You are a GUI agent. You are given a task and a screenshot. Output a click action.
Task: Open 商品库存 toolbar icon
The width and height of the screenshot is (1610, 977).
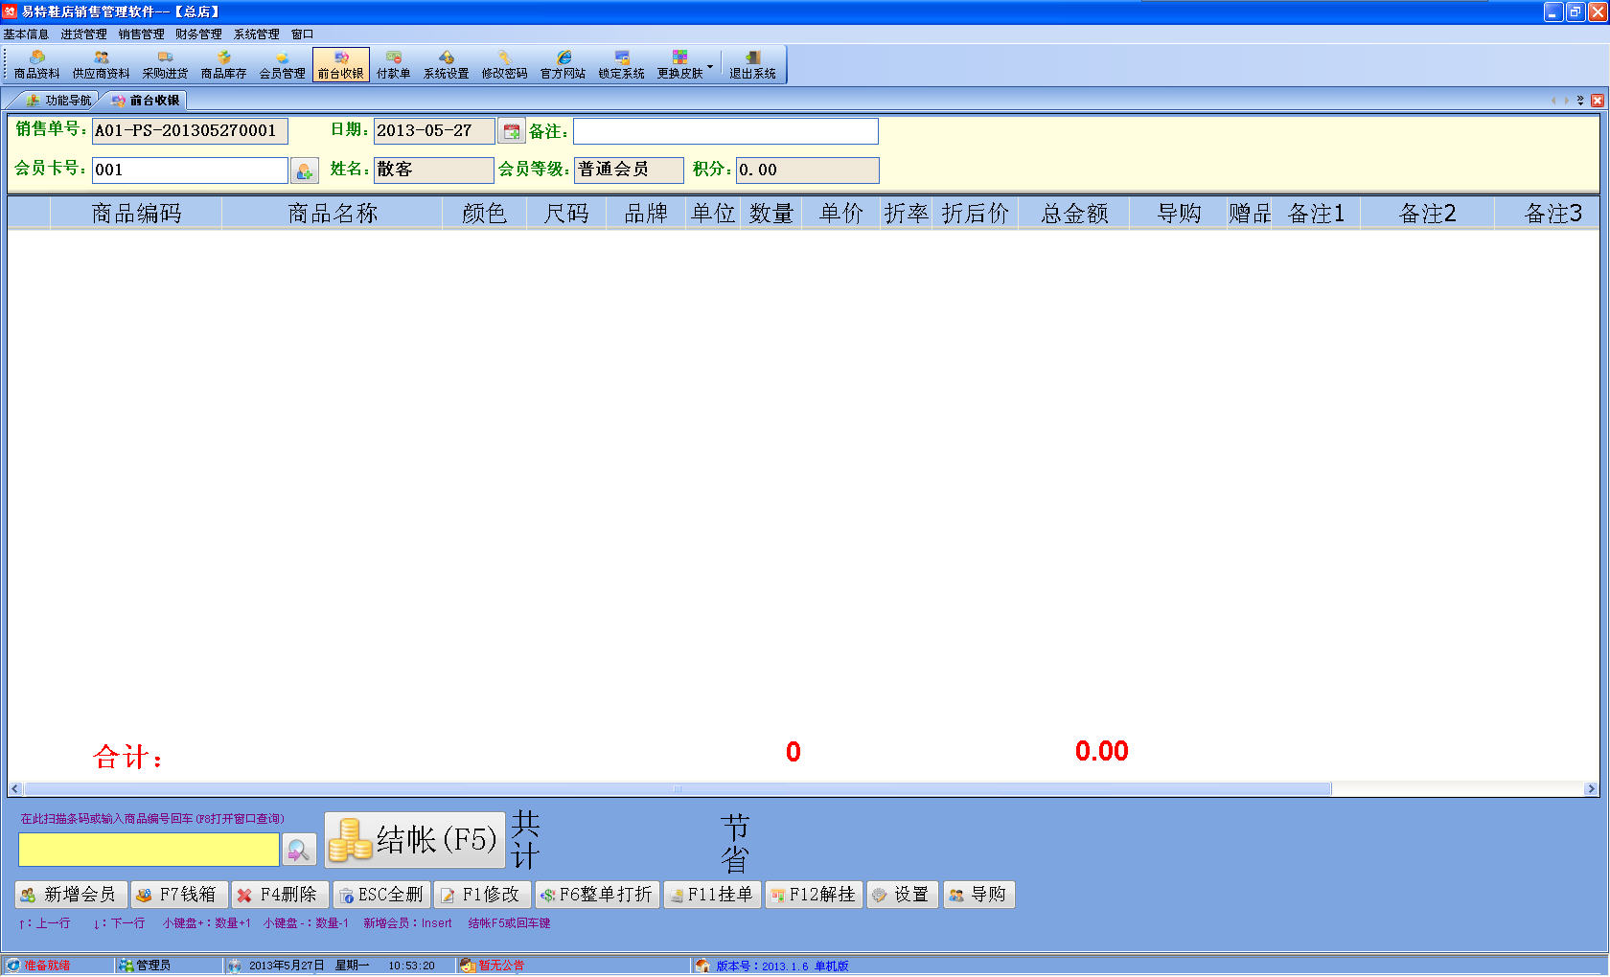pyautogui.click(x=223, y=65)
